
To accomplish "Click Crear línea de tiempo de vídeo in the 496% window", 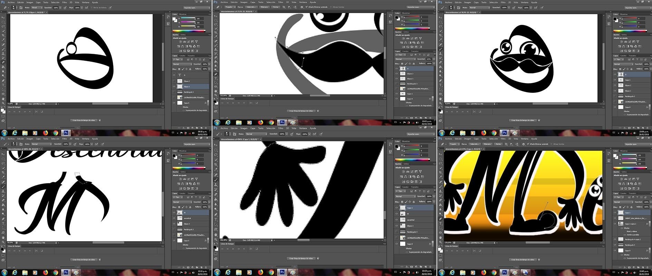I will point(301,258).
